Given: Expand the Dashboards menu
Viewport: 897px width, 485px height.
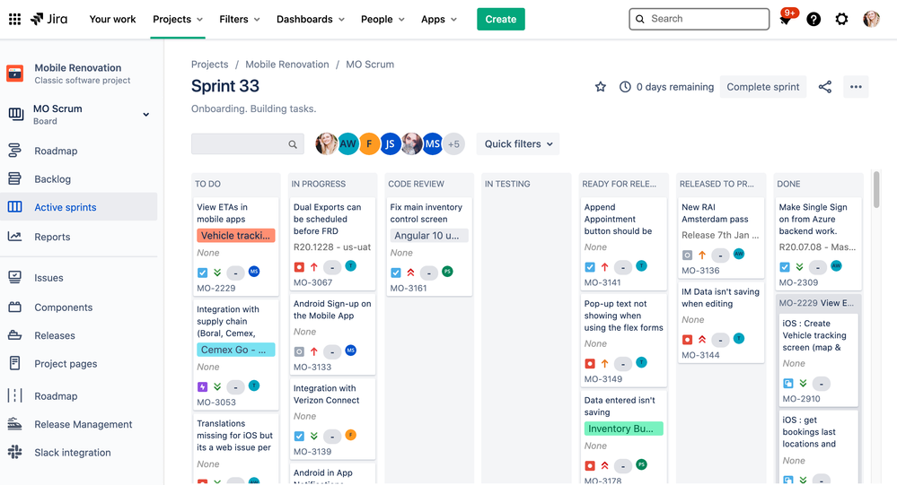Looking at the screenshot, I should 311,20.
